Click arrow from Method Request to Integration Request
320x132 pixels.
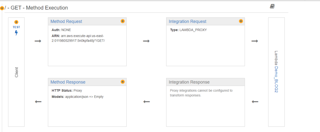[x=146, y=41]
